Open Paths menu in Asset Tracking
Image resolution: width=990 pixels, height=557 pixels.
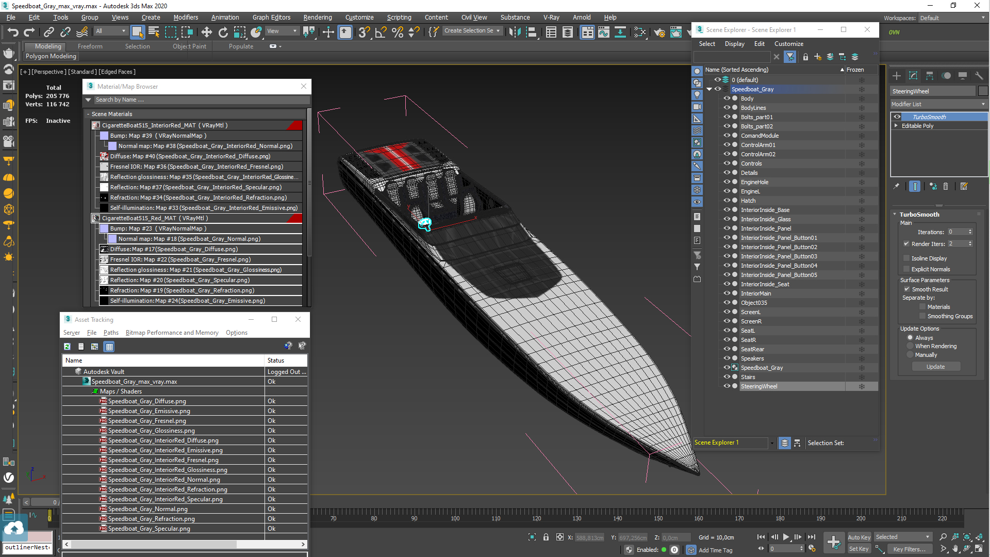[111, 333]
